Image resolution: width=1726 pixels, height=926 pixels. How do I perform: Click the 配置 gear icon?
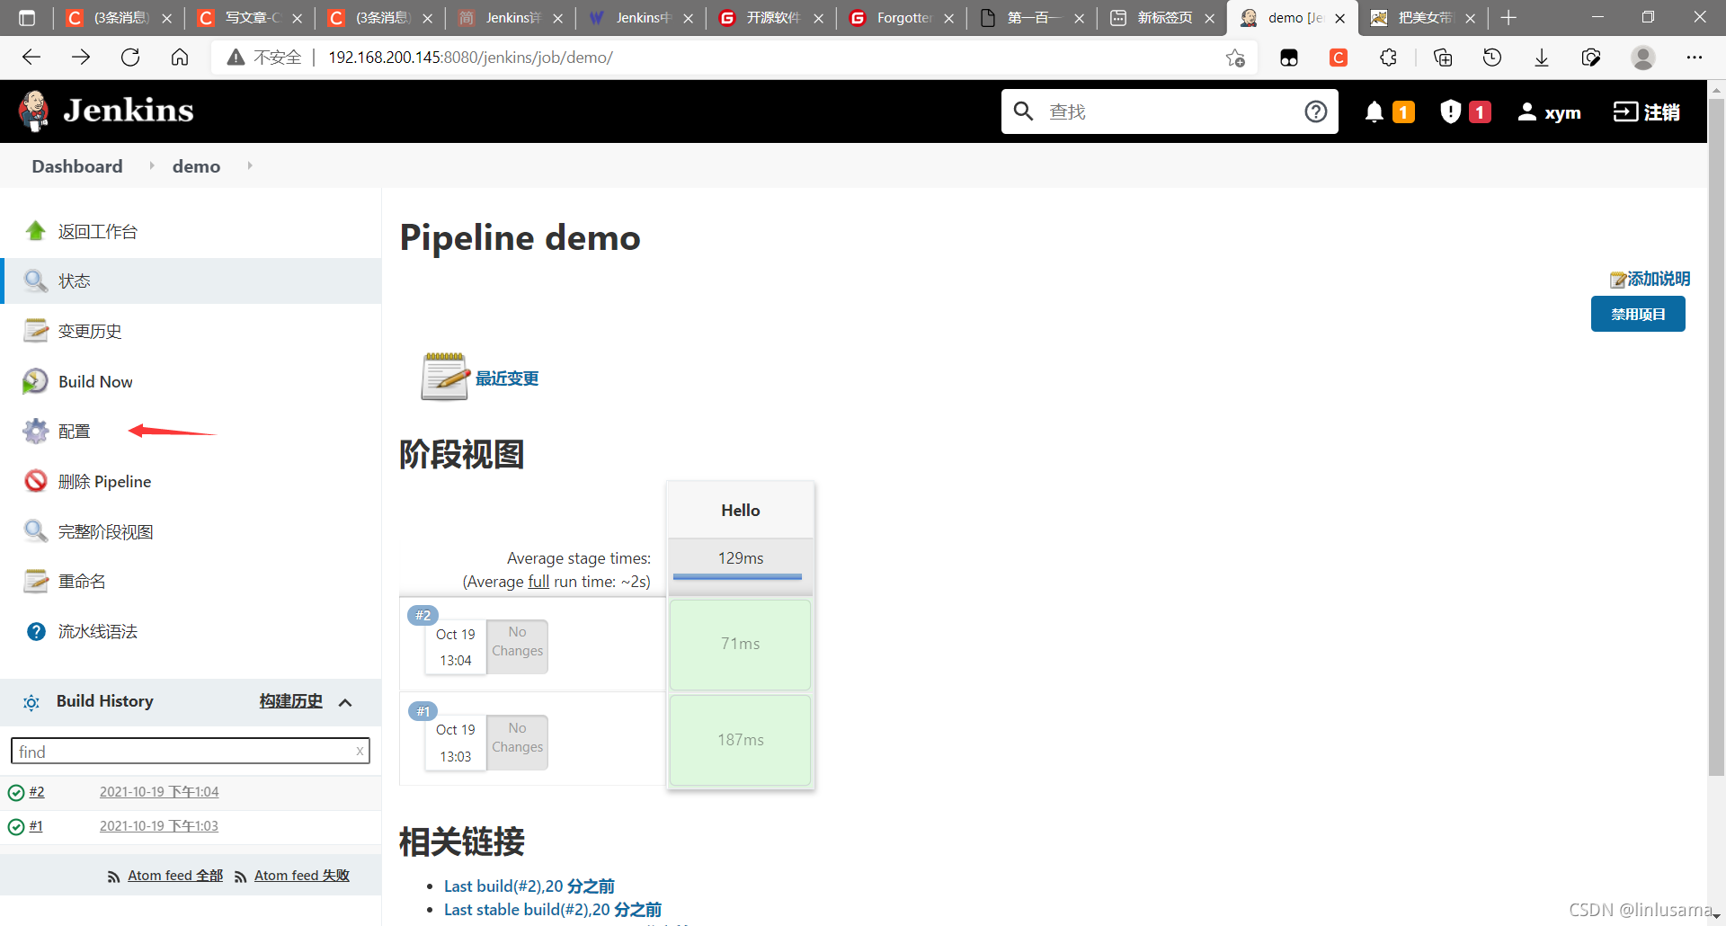35,432
